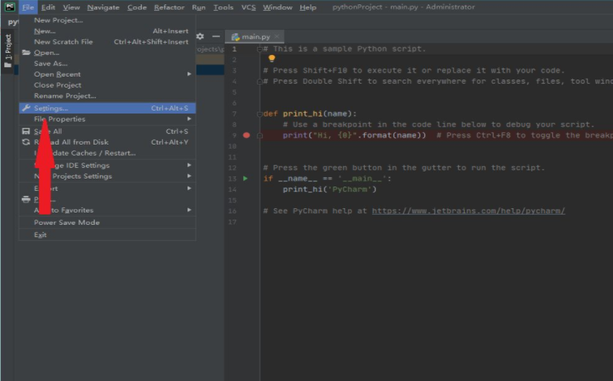
Task: Open the Refactor menu
Action: tap(169, 7)
